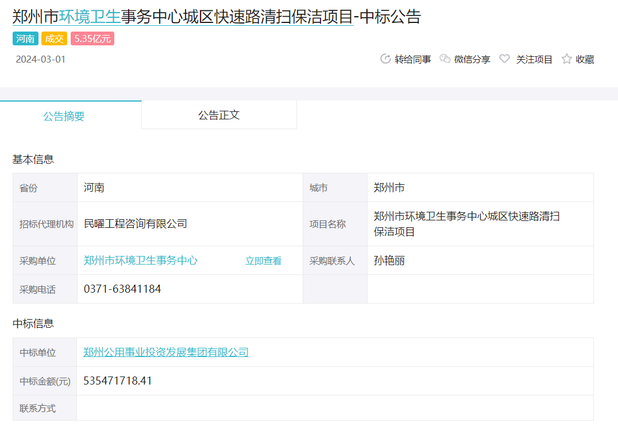Click the 招标代理机构 label cell
This screenshot has width=618, height=427.
(45, 224)
